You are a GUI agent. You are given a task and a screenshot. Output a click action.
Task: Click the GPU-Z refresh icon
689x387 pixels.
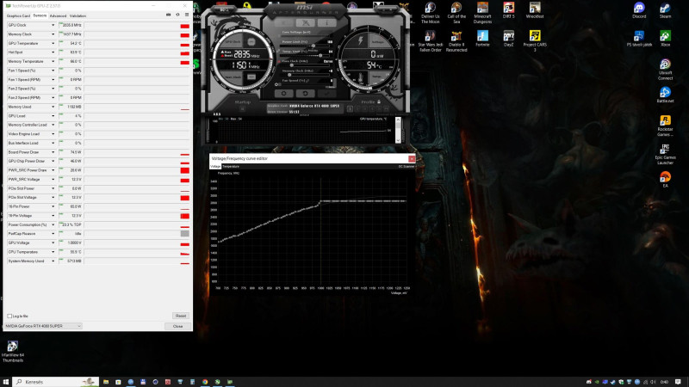tap(177, 15)
